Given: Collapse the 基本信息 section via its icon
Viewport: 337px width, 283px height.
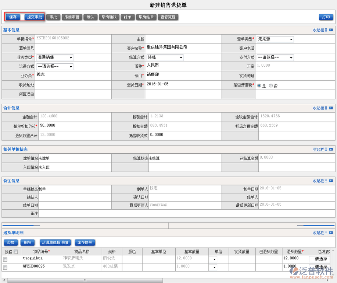Looking at the screenshot, I should [x=331, y=30].
